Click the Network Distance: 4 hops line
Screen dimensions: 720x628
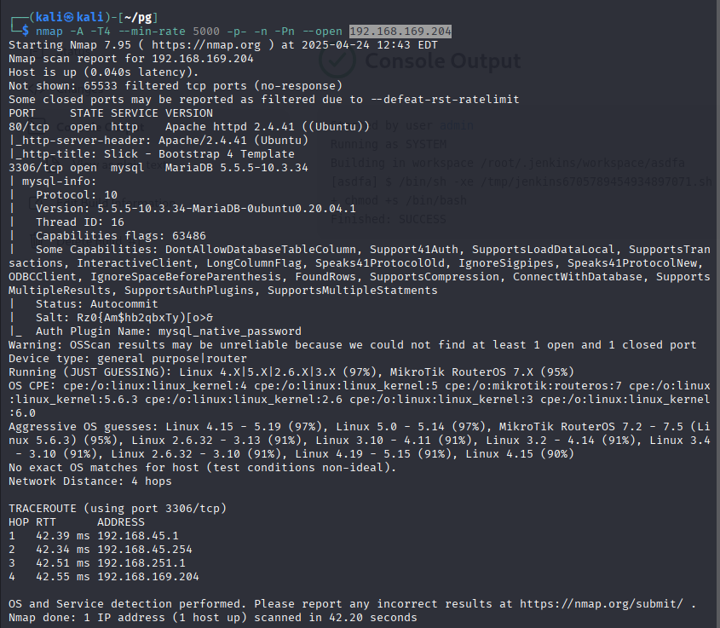pos(90,481)
